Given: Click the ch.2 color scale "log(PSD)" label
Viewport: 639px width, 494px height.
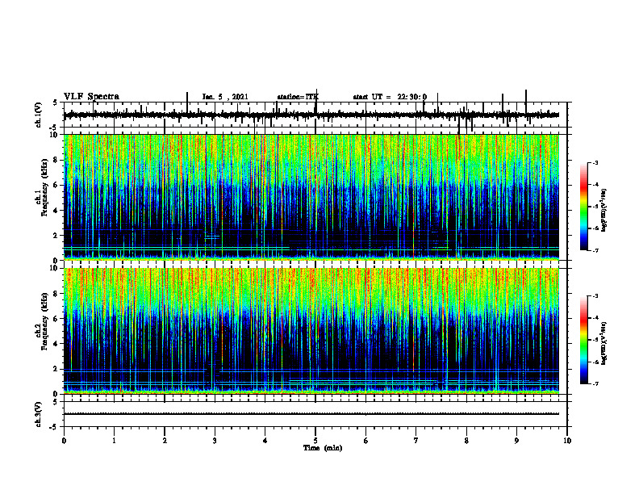Looking at the screenshot, I should 604,344.
